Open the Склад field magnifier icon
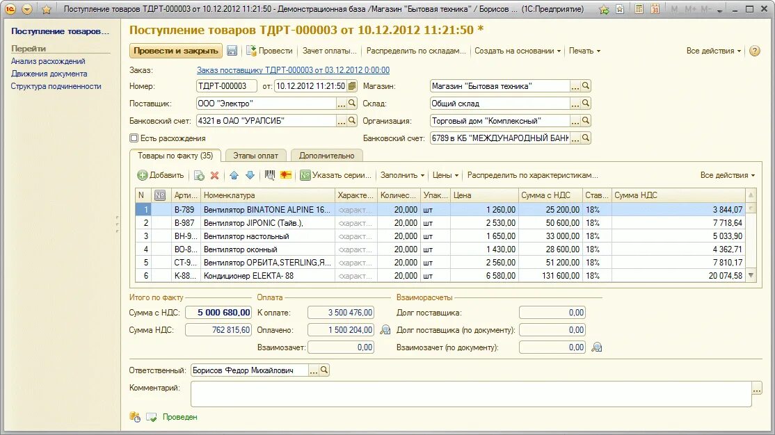 [586, 104]
